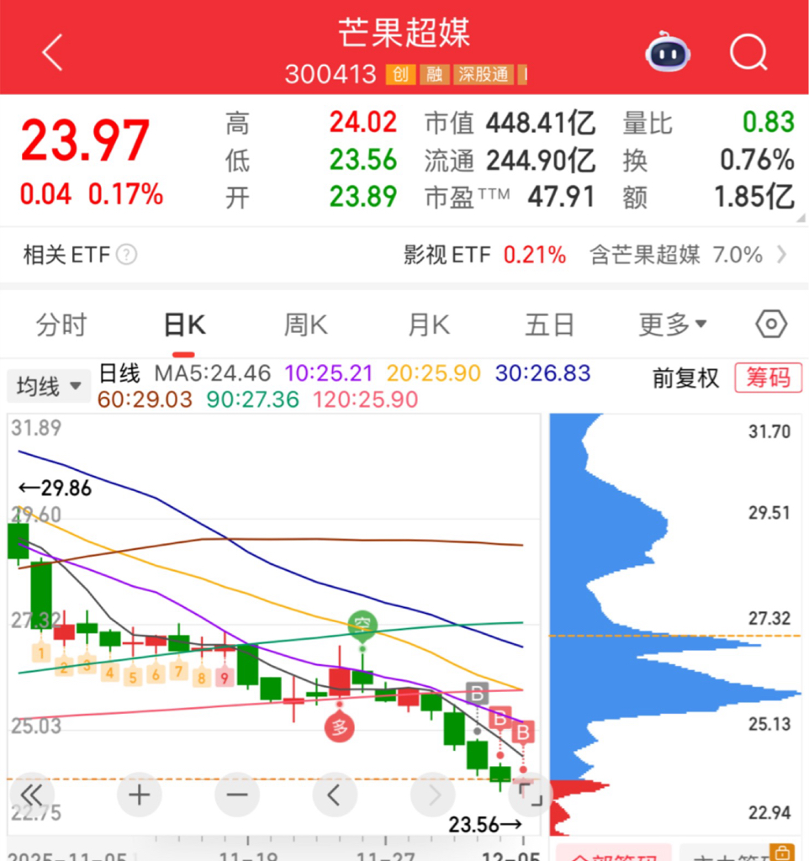Tap the current price 23.97
This screenshot has height=861, width=809.
[x=85, y=140]
